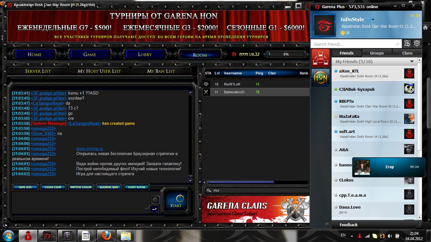This screenshot has height=242, width=431.
Task: Click the Save Log button
Action: (x=25, y=187)
